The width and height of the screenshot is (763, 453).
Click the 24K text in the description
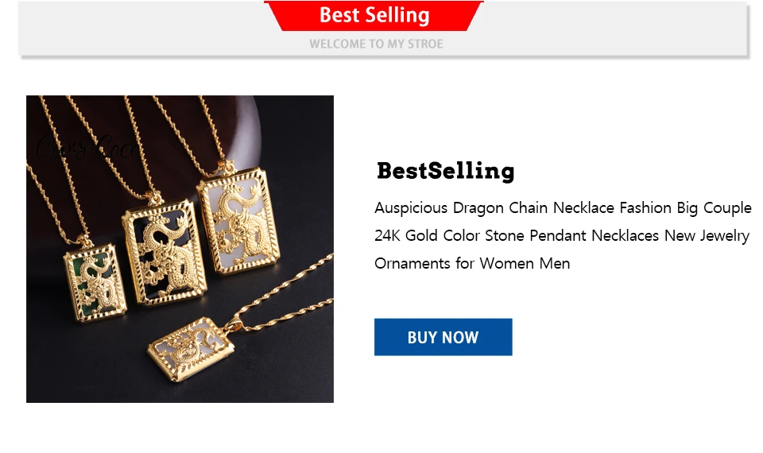point(387,235)
